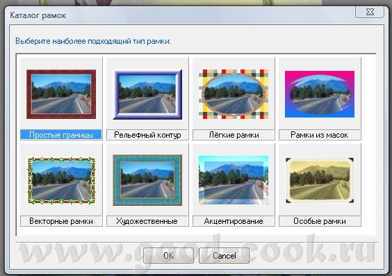Select the red Простые границы frame thumbnail
The height and width of the screenshot is (276, 392).
pyautogui.click(x=61, y=94)
